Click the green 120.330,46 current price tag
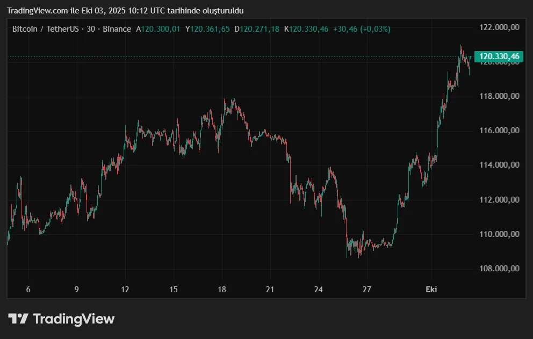This screenshot has height=339, width=533. pos(499,56)
